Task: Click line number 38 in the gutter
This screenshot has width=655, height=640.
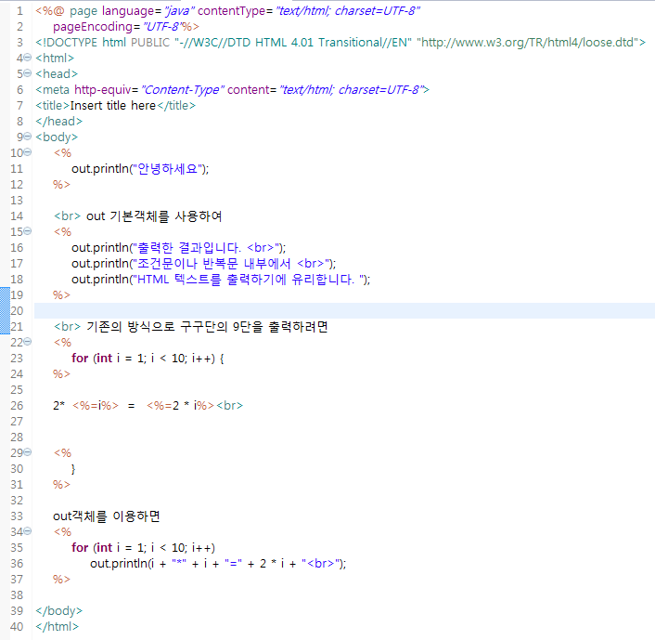Action: (x=17, y=595)
